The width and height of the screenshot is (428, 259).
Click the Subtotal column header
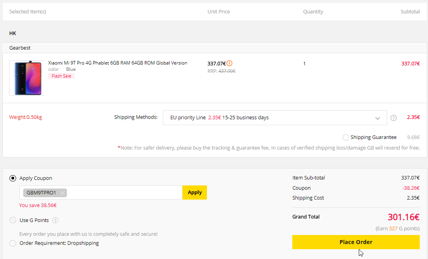coord(410,12)
